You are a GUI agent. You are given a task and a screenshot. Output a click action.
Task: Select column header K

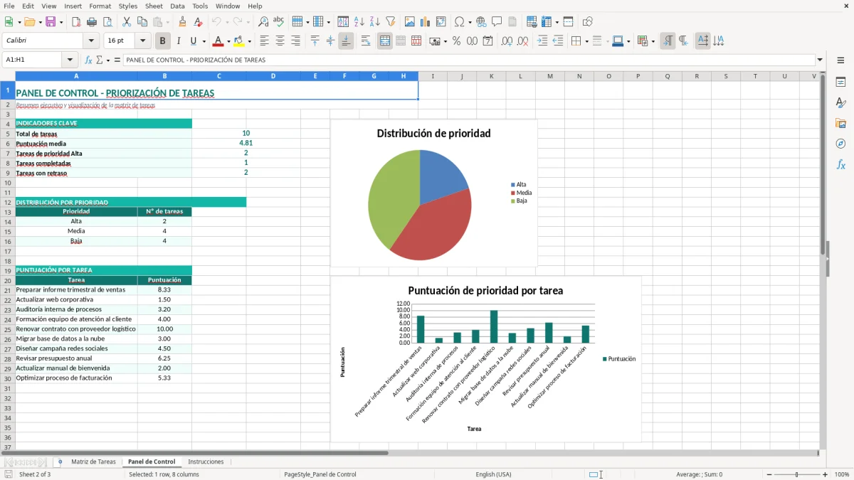pos(491,76)
